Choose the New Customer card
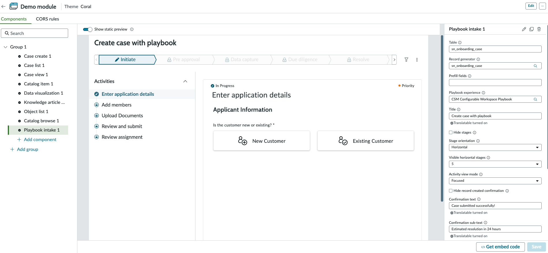 point(262,141)
